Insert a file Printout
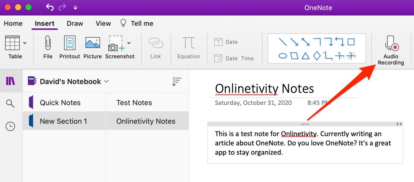 (x=70, y=47)
